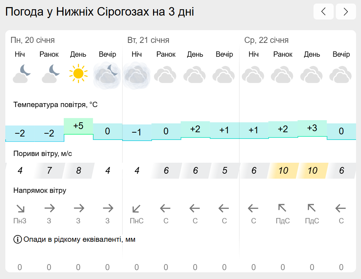The height and width of the screenshot is (279, 361).
Task: Click the Температура повітря, °C label
Action: pyautogui.click(x=56, y=105)
